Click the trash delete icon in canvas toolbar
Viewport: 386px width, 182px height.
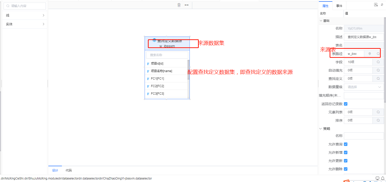(179, 5)
